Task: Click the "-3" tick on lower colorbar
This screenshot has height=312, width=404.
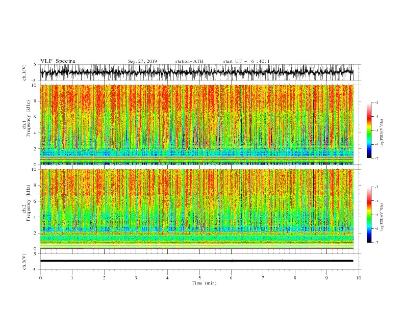Action: [376, 187]
